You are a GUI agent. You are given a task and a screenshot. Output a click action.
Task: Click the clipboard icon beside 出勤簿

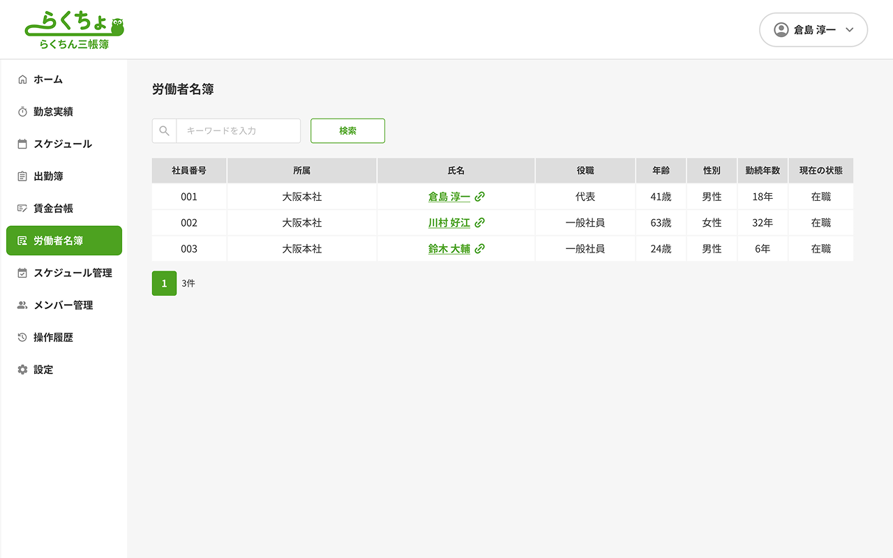click(x=22, y=176)
